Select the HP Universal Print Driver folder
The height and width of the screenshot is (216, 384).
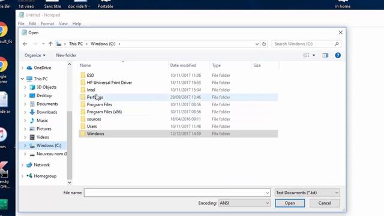click(109, 83)
